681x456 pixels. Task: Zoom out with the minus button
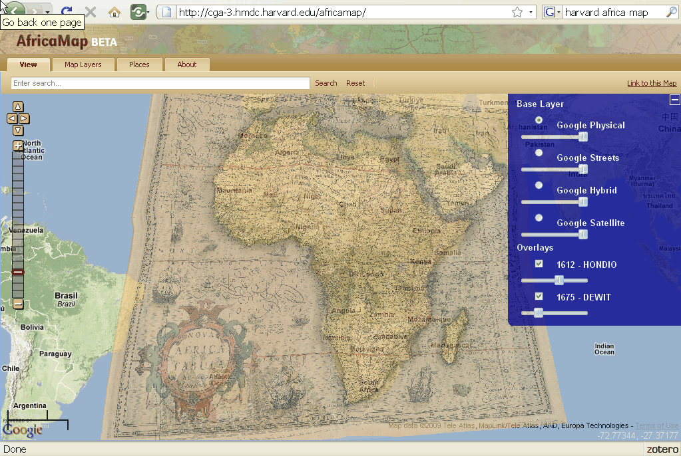[18, 304]
